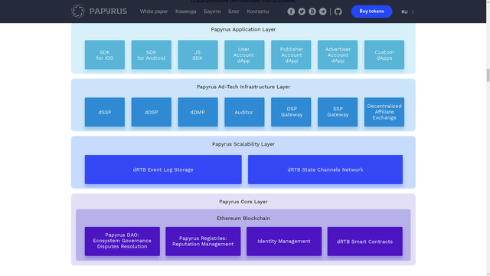The image size is (490, 276).
Task: Open the Facebook social icon
Action: (x=291, y=11)
